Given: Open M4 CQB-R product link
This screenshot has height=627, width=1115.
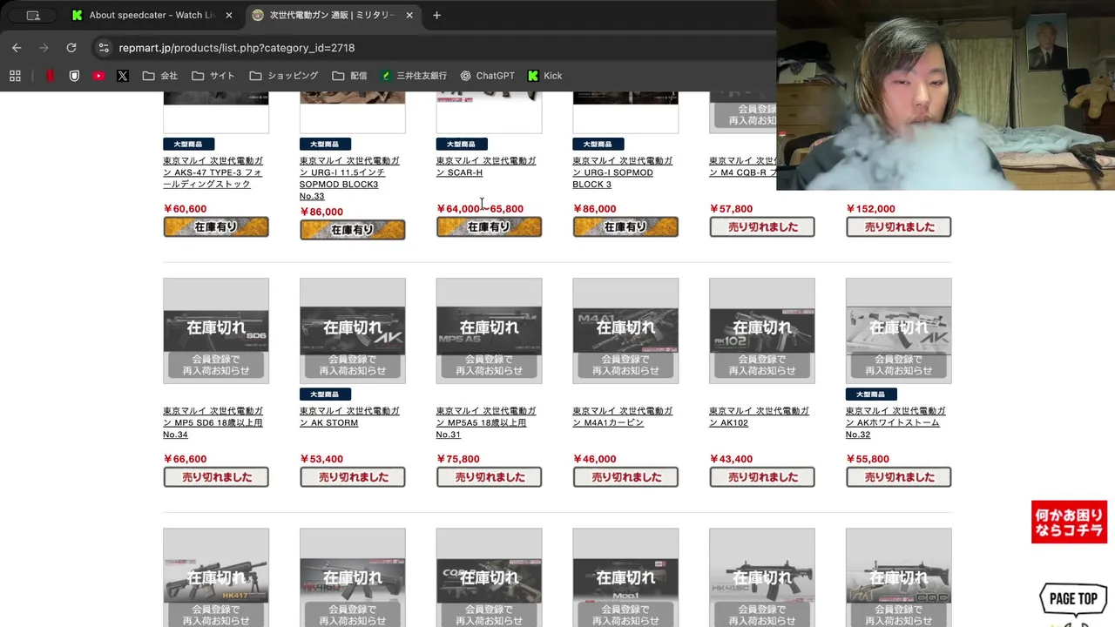Looking at the screenshot, I should point(742,166).
